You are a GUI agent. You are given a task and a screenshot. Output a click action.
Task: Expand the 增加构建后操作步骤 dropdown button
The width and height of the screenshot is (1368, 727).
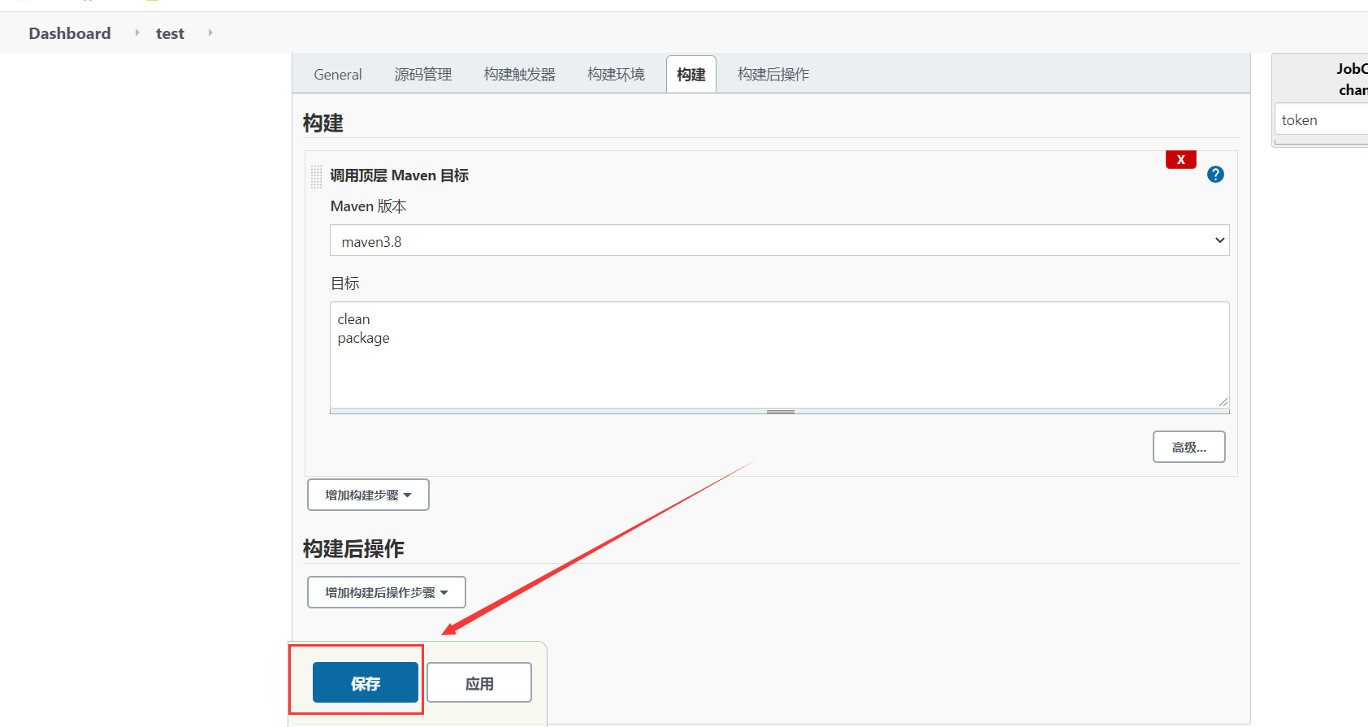click(x=387, y=592)
